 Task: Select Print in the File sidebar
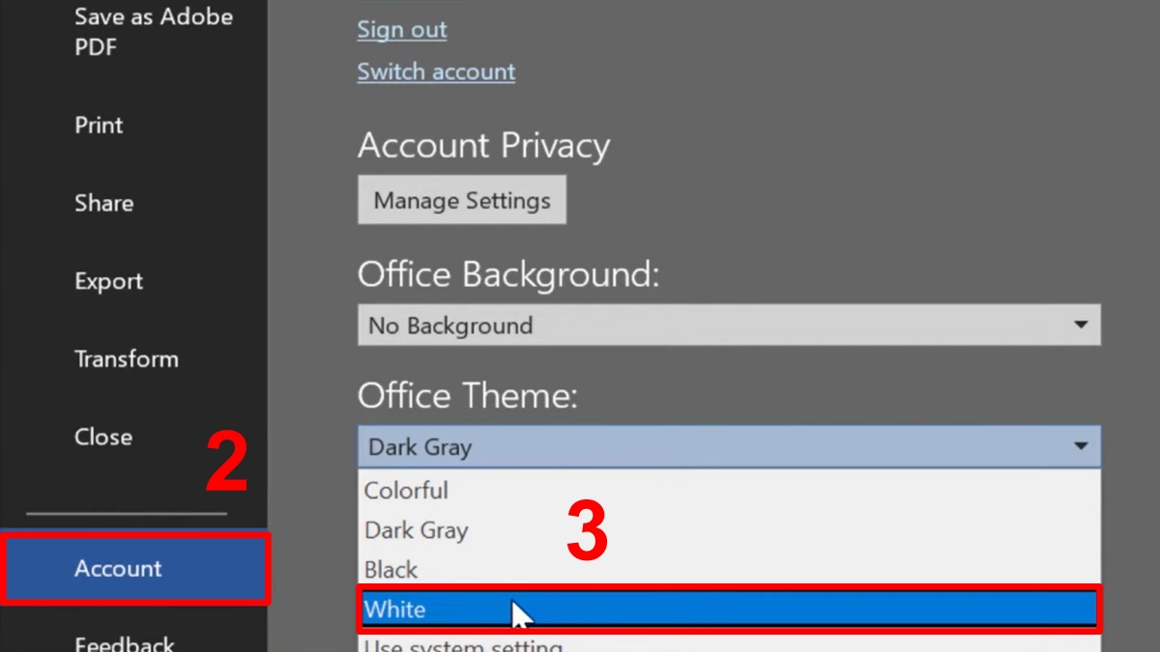[x=99, y=126]
